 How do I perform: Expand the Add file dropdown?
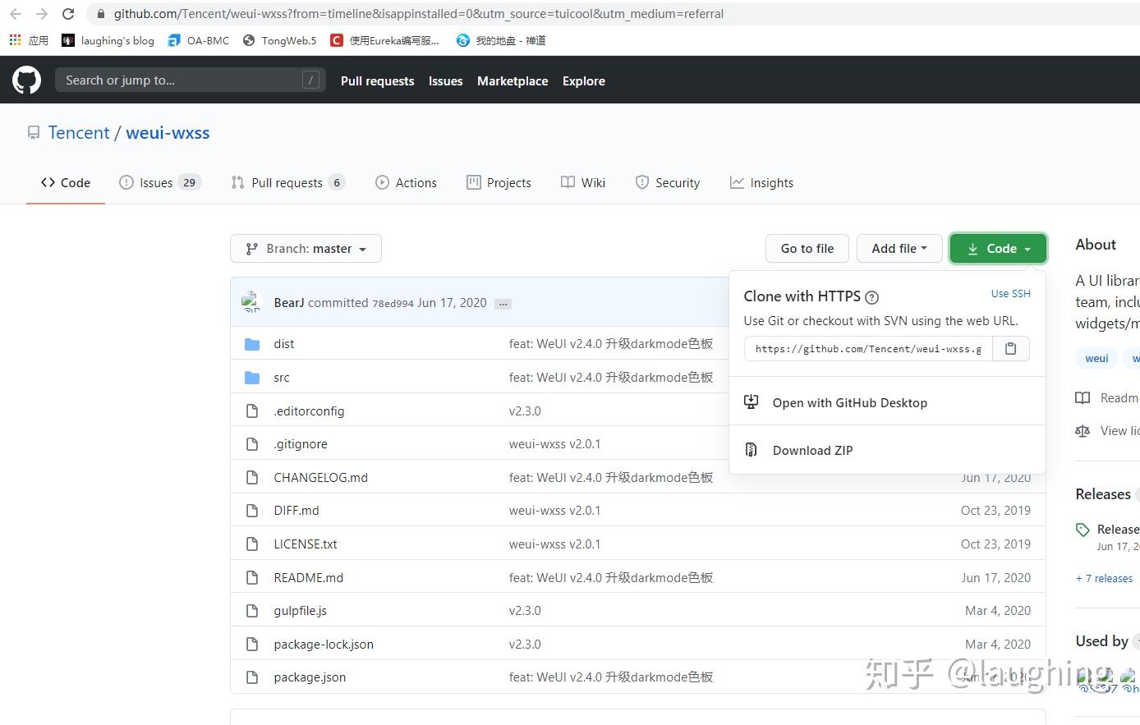coord(899,249)
